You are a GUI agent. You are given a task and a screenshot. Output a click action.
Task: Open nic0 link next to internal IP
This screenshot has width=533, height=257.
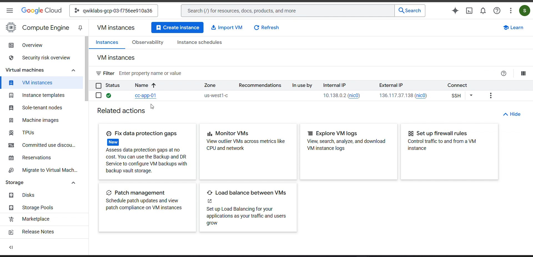354,95
